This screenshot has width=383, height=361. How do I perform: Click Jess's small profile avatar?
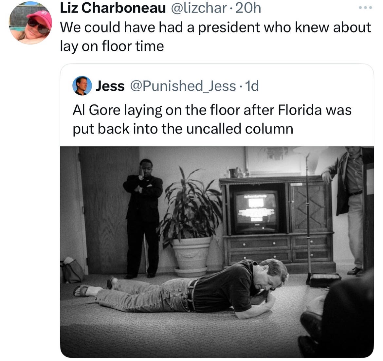pyautogui.click(x=82, y=85)
